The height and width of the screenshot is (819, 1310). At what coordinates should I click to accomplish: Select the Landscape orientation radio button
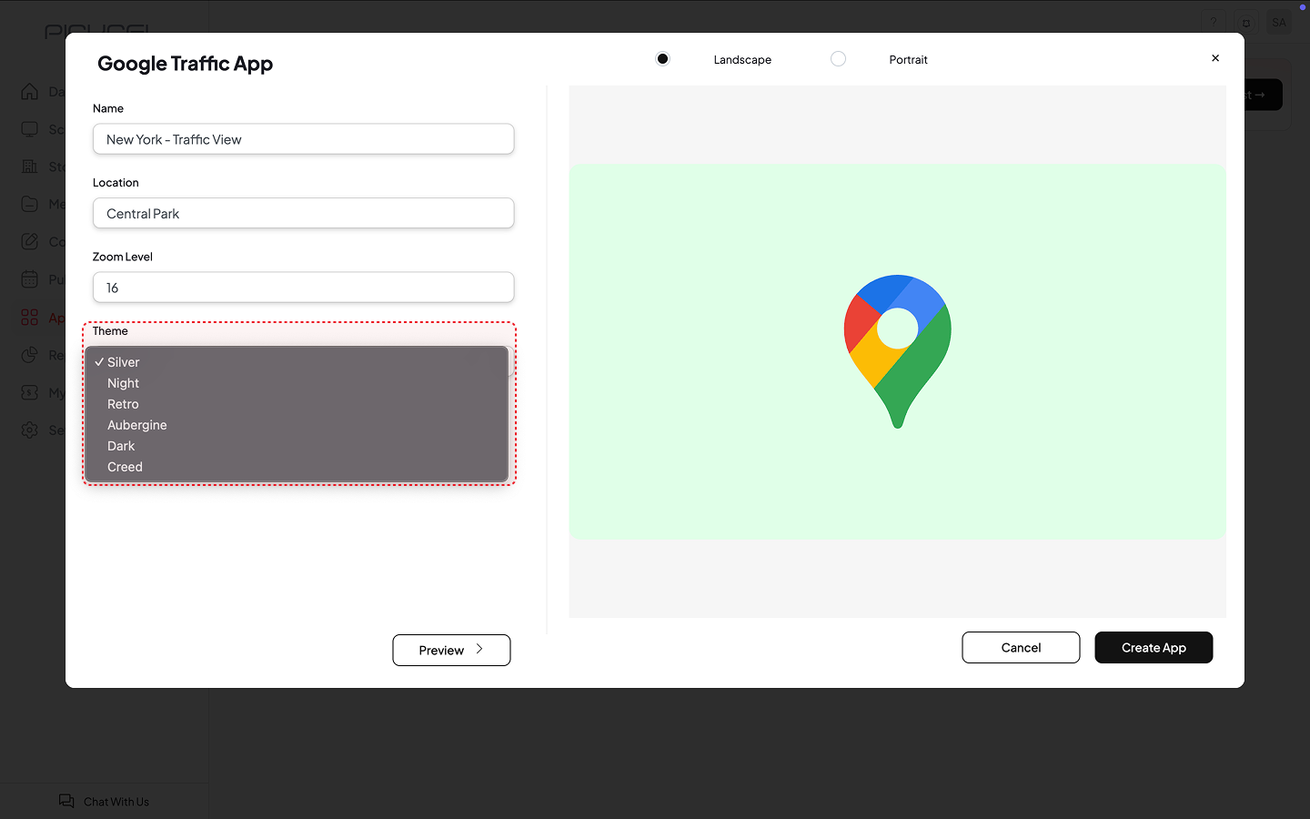[x=662, y=59]
